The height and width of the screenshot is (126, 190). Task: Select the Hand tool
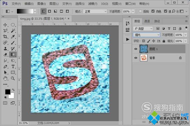pos(5,78)
